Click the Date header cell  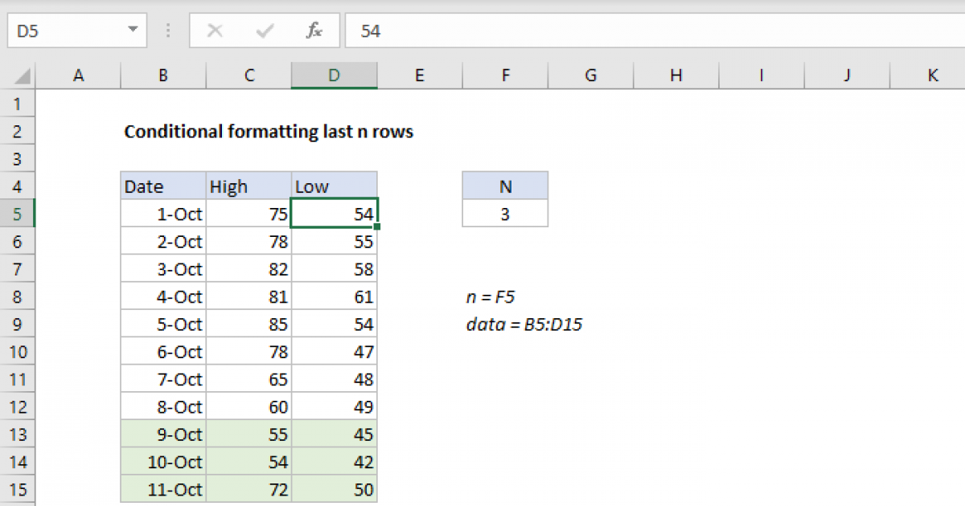pos(161,186)
